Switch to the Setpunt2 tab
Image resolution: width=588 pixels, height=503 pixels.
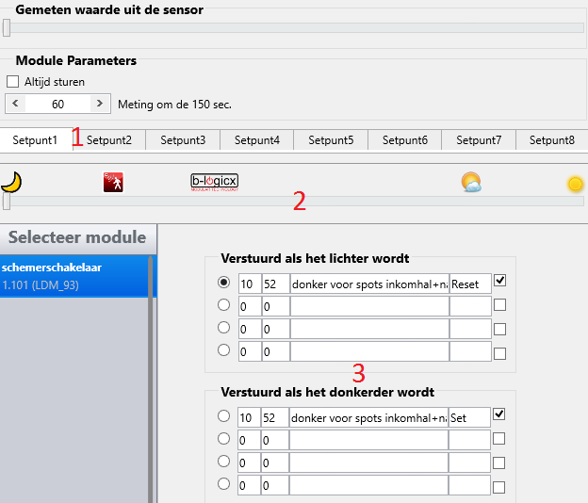pos(109,140)
